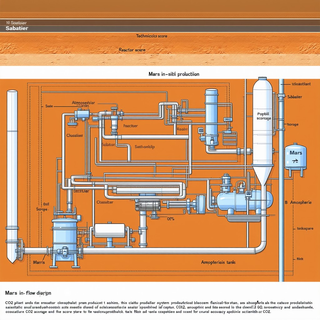Click the 'Amopteriais tank' label

point(218,262)
